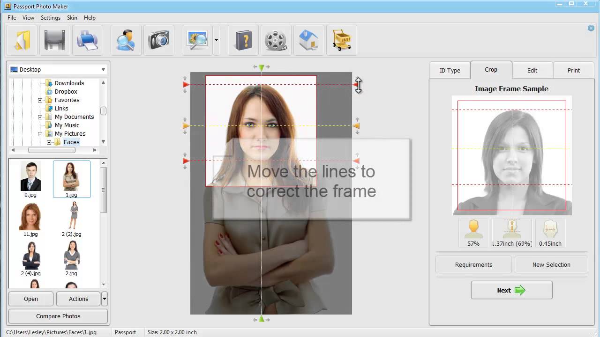The height and width of the screenshot is (337, 600).
Task: Select the Crop tab
Action: coord(491,69)
